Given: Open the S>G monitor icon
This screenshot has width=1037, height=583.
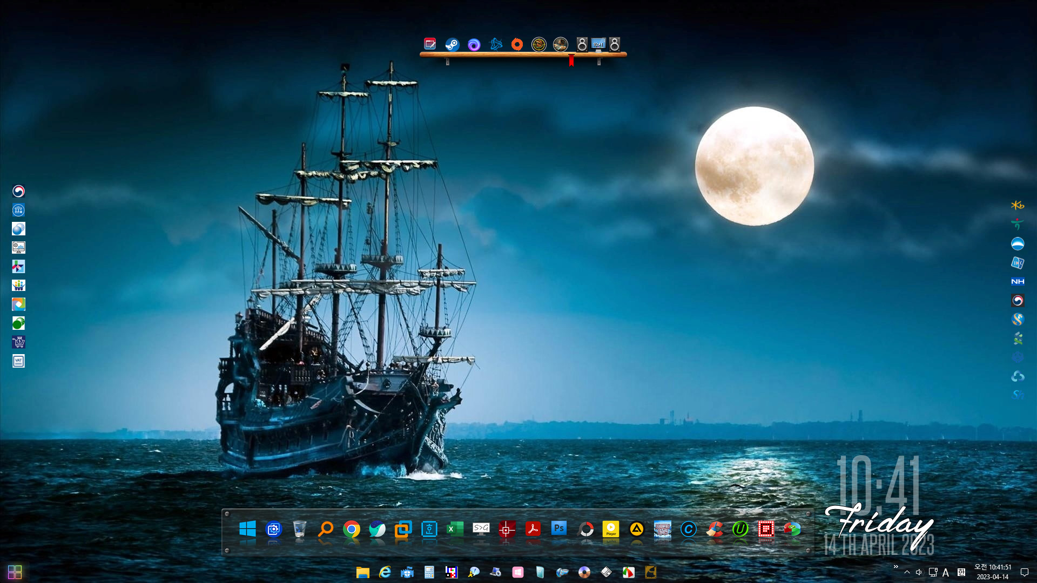Looking at the screenshot, I should [x=481, y=528].
